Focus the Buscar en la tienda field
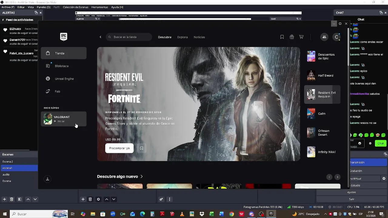The image size is (388, 218). pyautogui.click(x=129, y=37)
